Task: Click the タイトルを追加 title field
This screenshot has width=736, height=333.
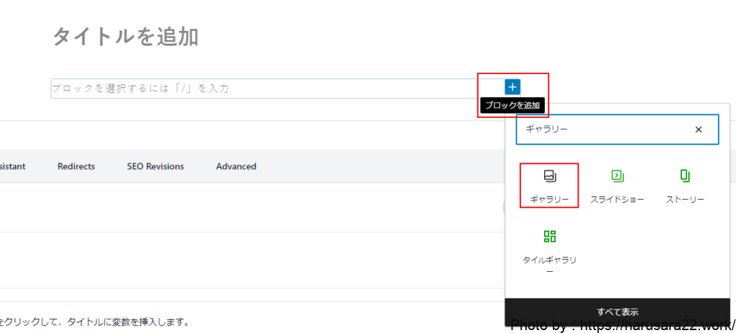Action: click(x=126, y=37)
